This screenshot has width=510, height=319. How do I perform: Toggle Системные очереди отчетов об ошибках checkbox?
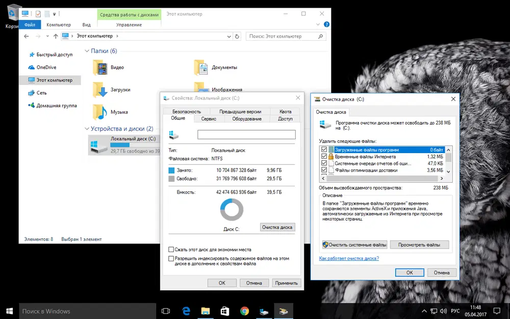pos(324,163)
